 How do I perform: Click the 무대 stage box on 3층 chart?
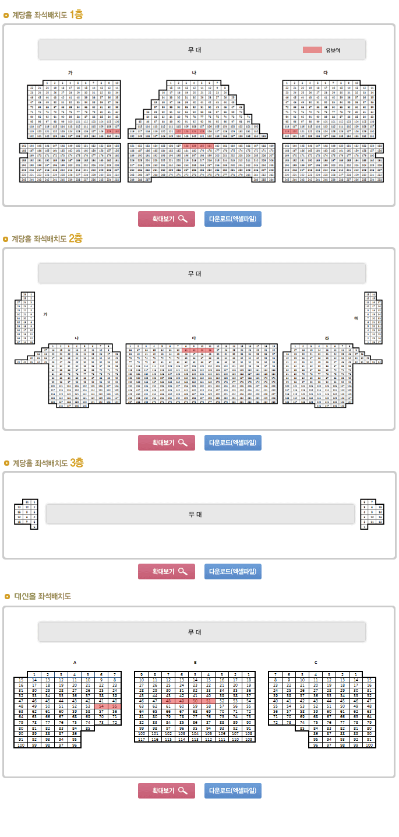[x=200, y=514]
